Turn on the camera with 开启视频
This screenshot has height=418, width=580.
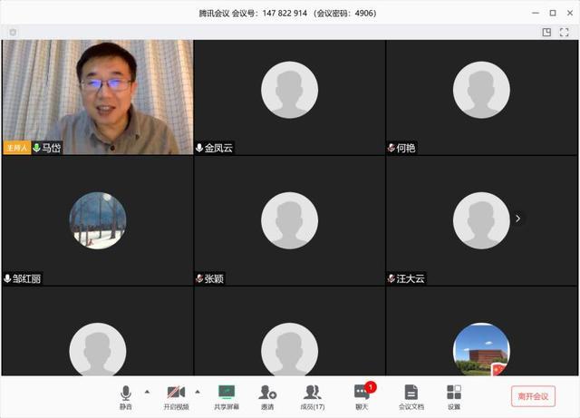pos(176,394)
